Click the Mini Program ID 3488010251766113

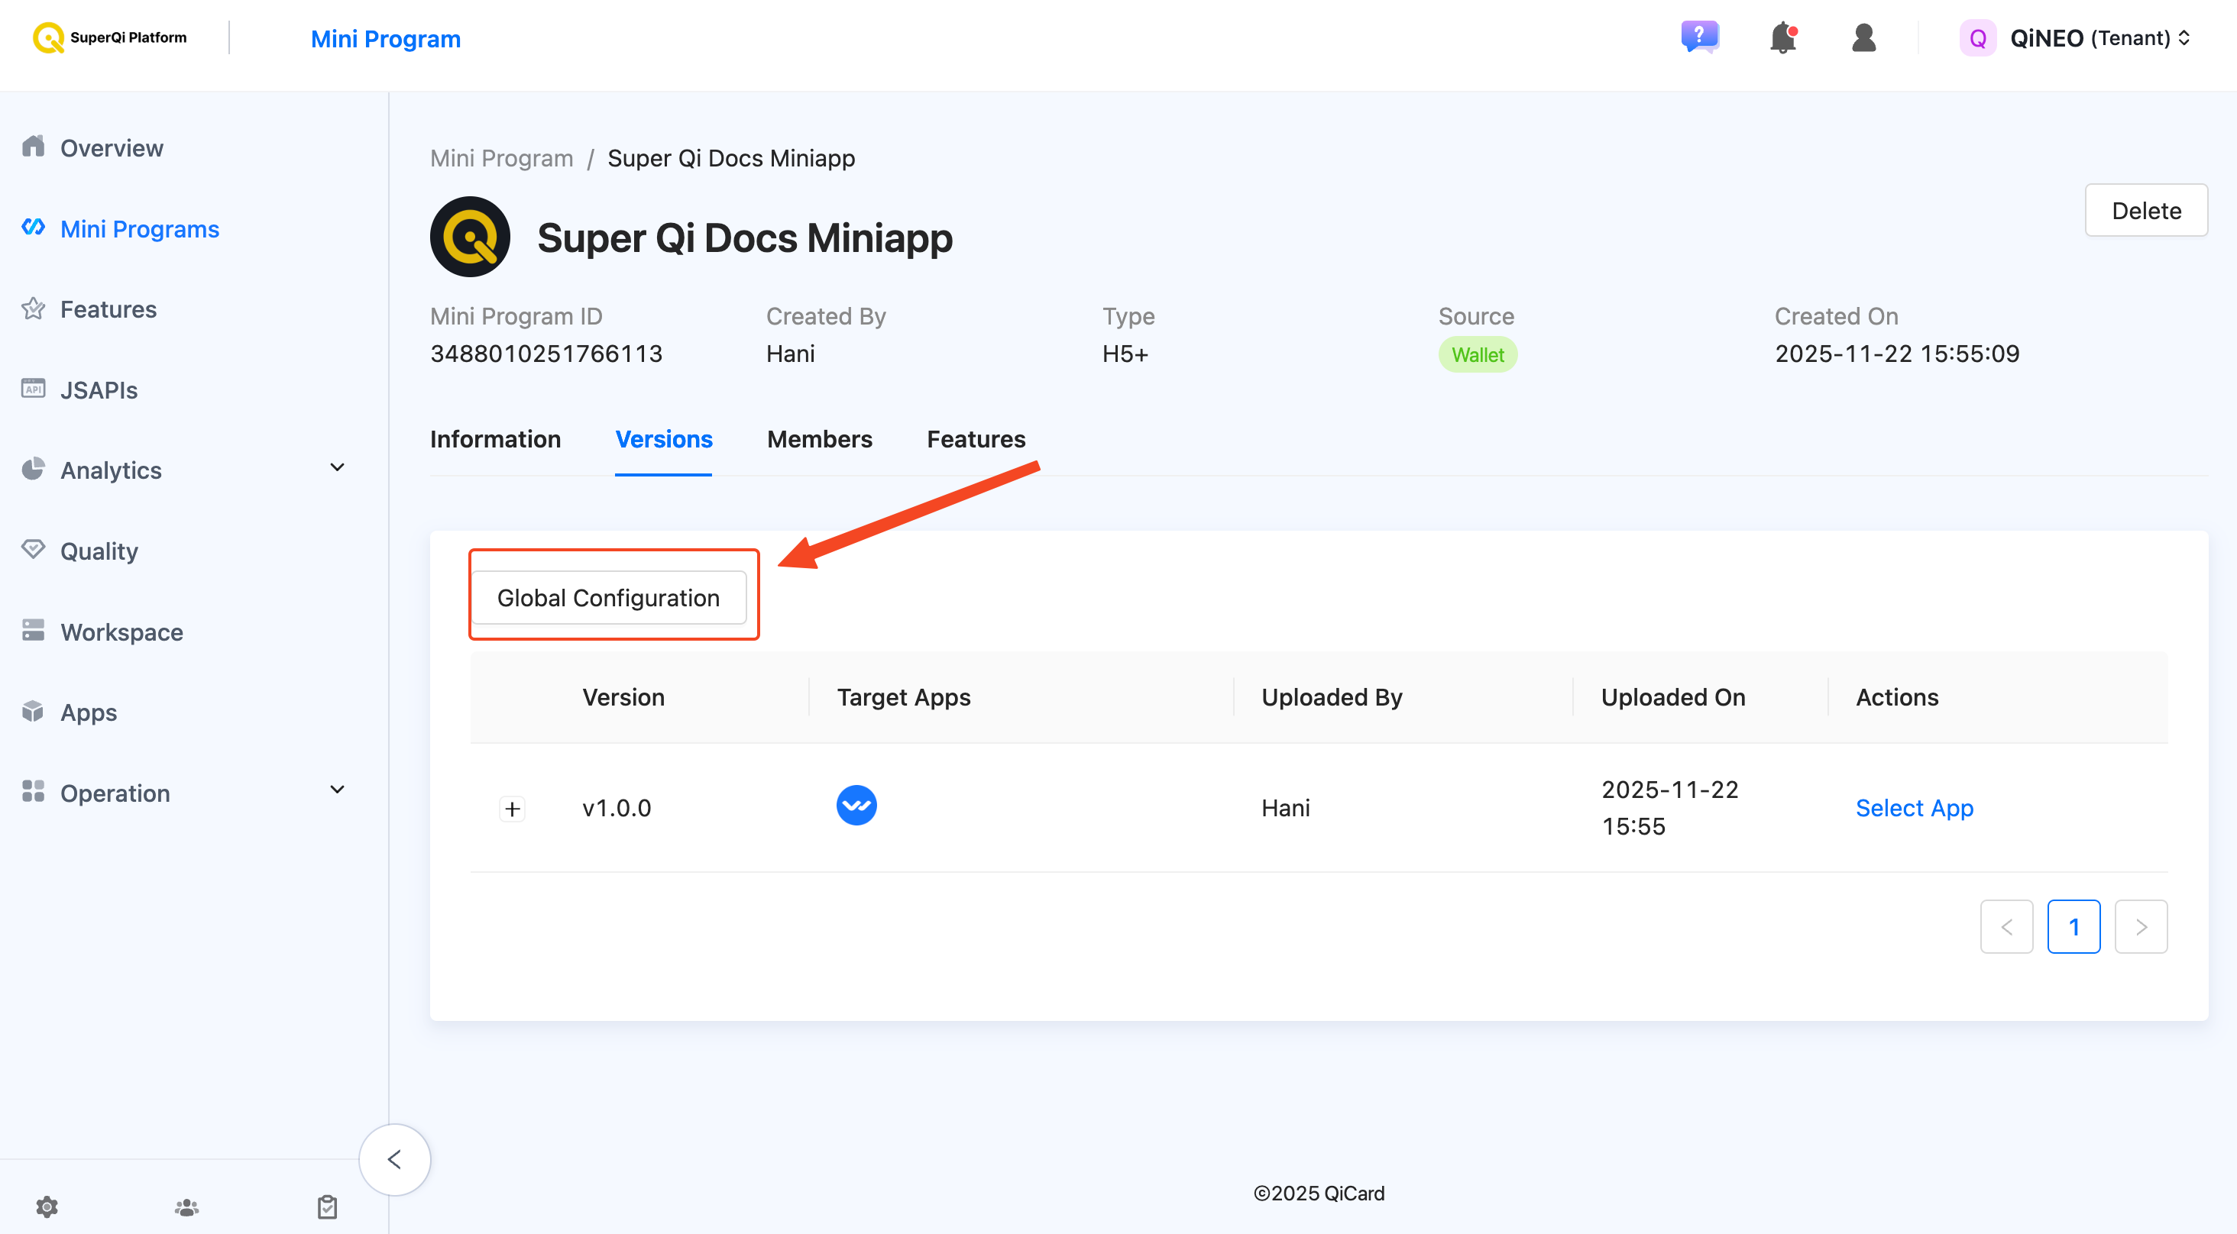pos(546,354)
